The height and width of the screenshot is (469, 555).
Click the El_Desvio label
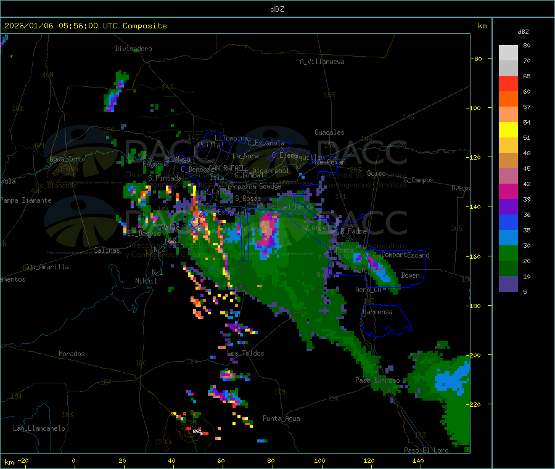pos(144,234)
